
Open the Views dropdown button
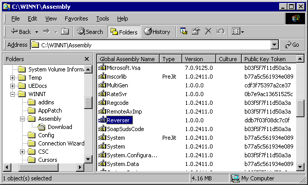pos(238,31)
